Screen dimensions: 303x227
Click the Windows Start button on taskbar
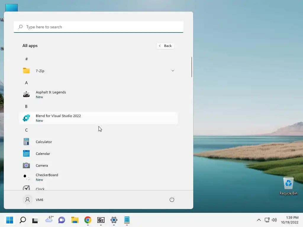pyautogui.click(x=9, y=220)
